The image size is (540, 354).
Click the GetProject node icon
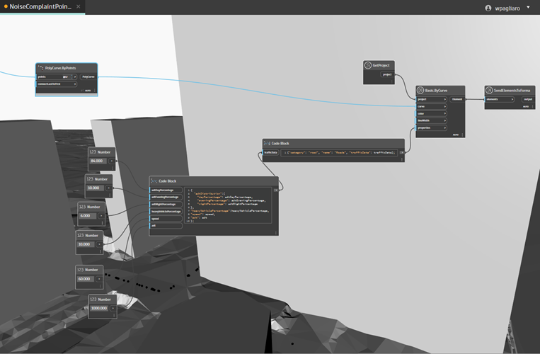[x=368, y=66]
